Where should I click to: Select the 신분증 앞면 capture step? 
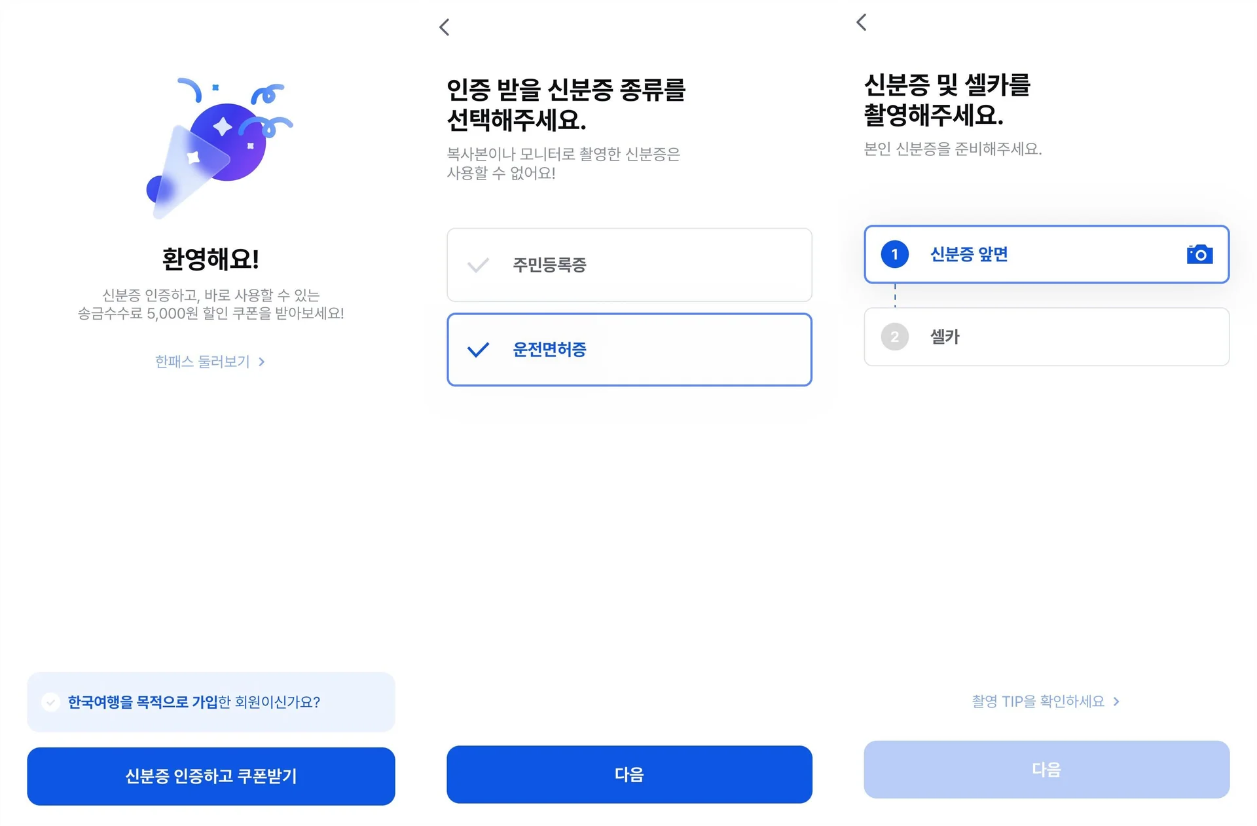[x=1046, y=255]
